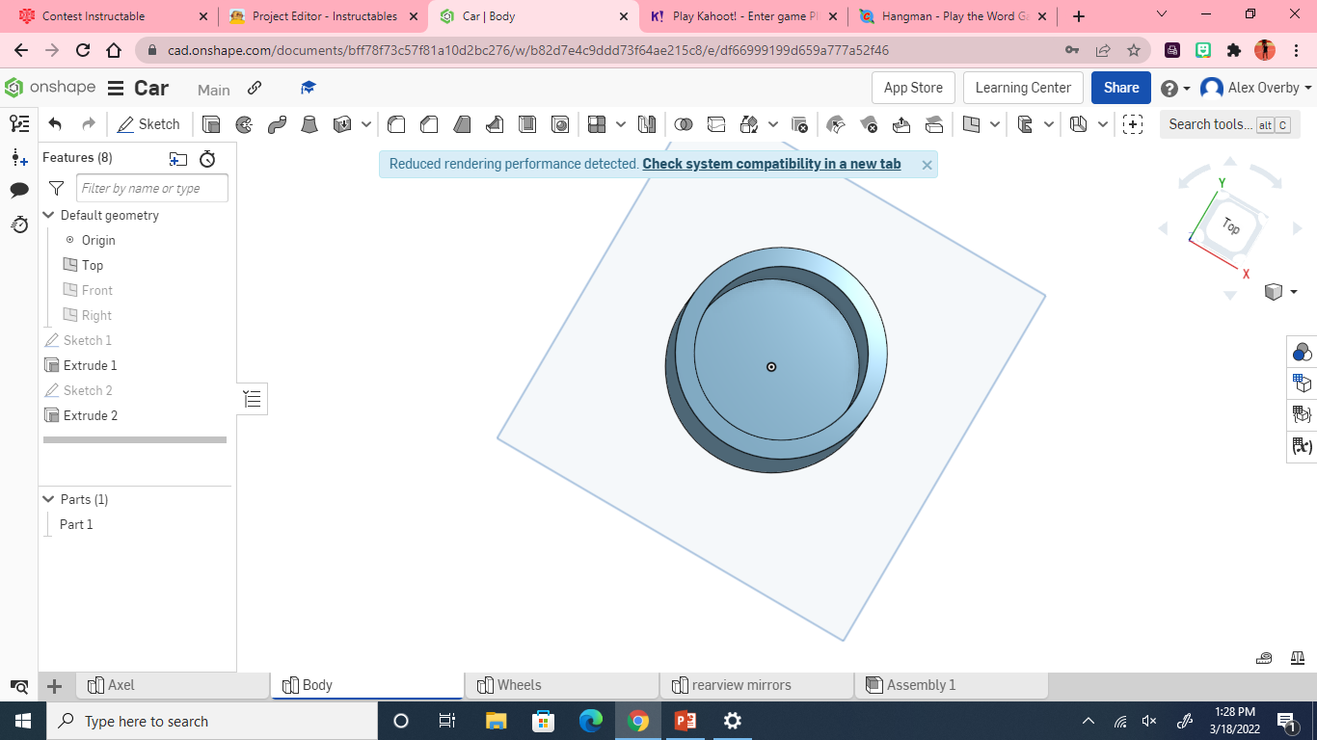Open the Loft dropdown chevron

(x=365, y=124)
